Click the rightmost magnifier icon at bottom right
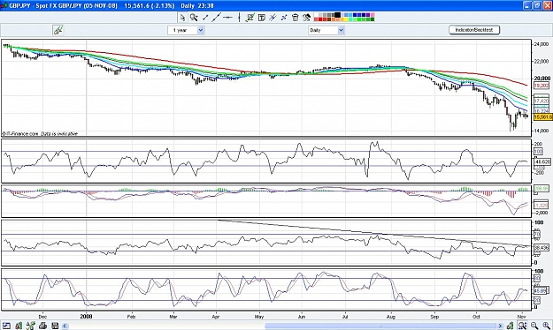Image resolution: width=553 pixels, height=330 pixels. click(x=546, y=326)
